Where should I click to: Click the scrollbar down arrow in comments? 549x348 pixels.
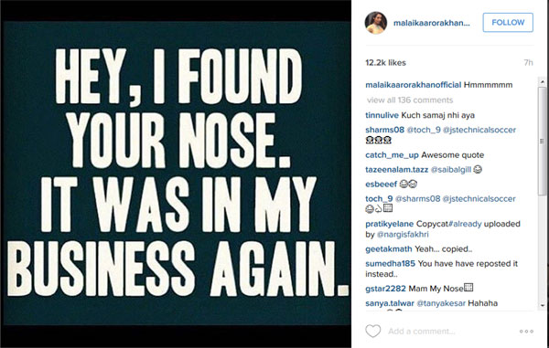tap(543, 305)
